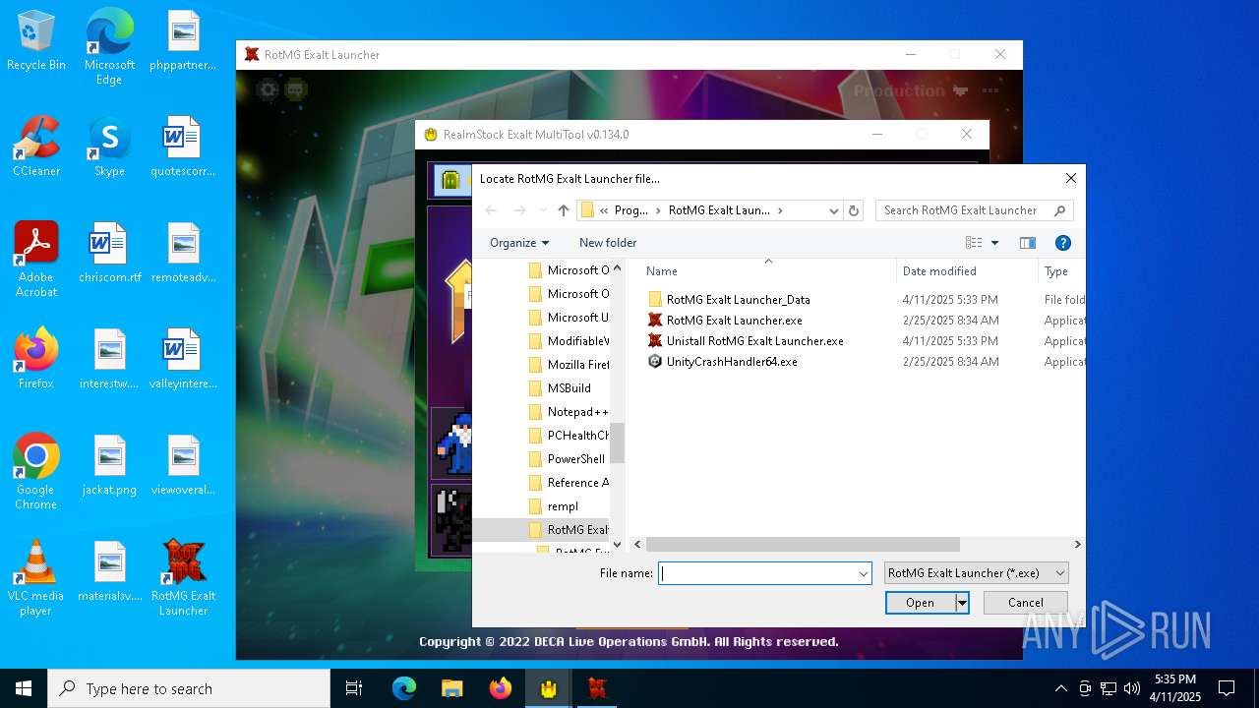Open the help button in file dialog

coord(1062,243)
